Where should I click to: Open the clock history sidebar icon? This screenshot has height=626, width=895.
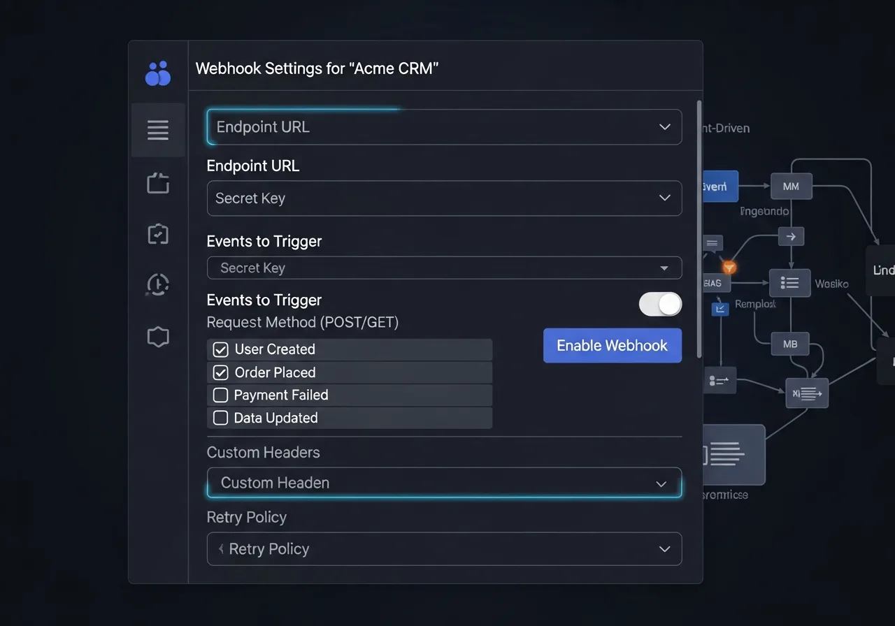pos(158,284)
